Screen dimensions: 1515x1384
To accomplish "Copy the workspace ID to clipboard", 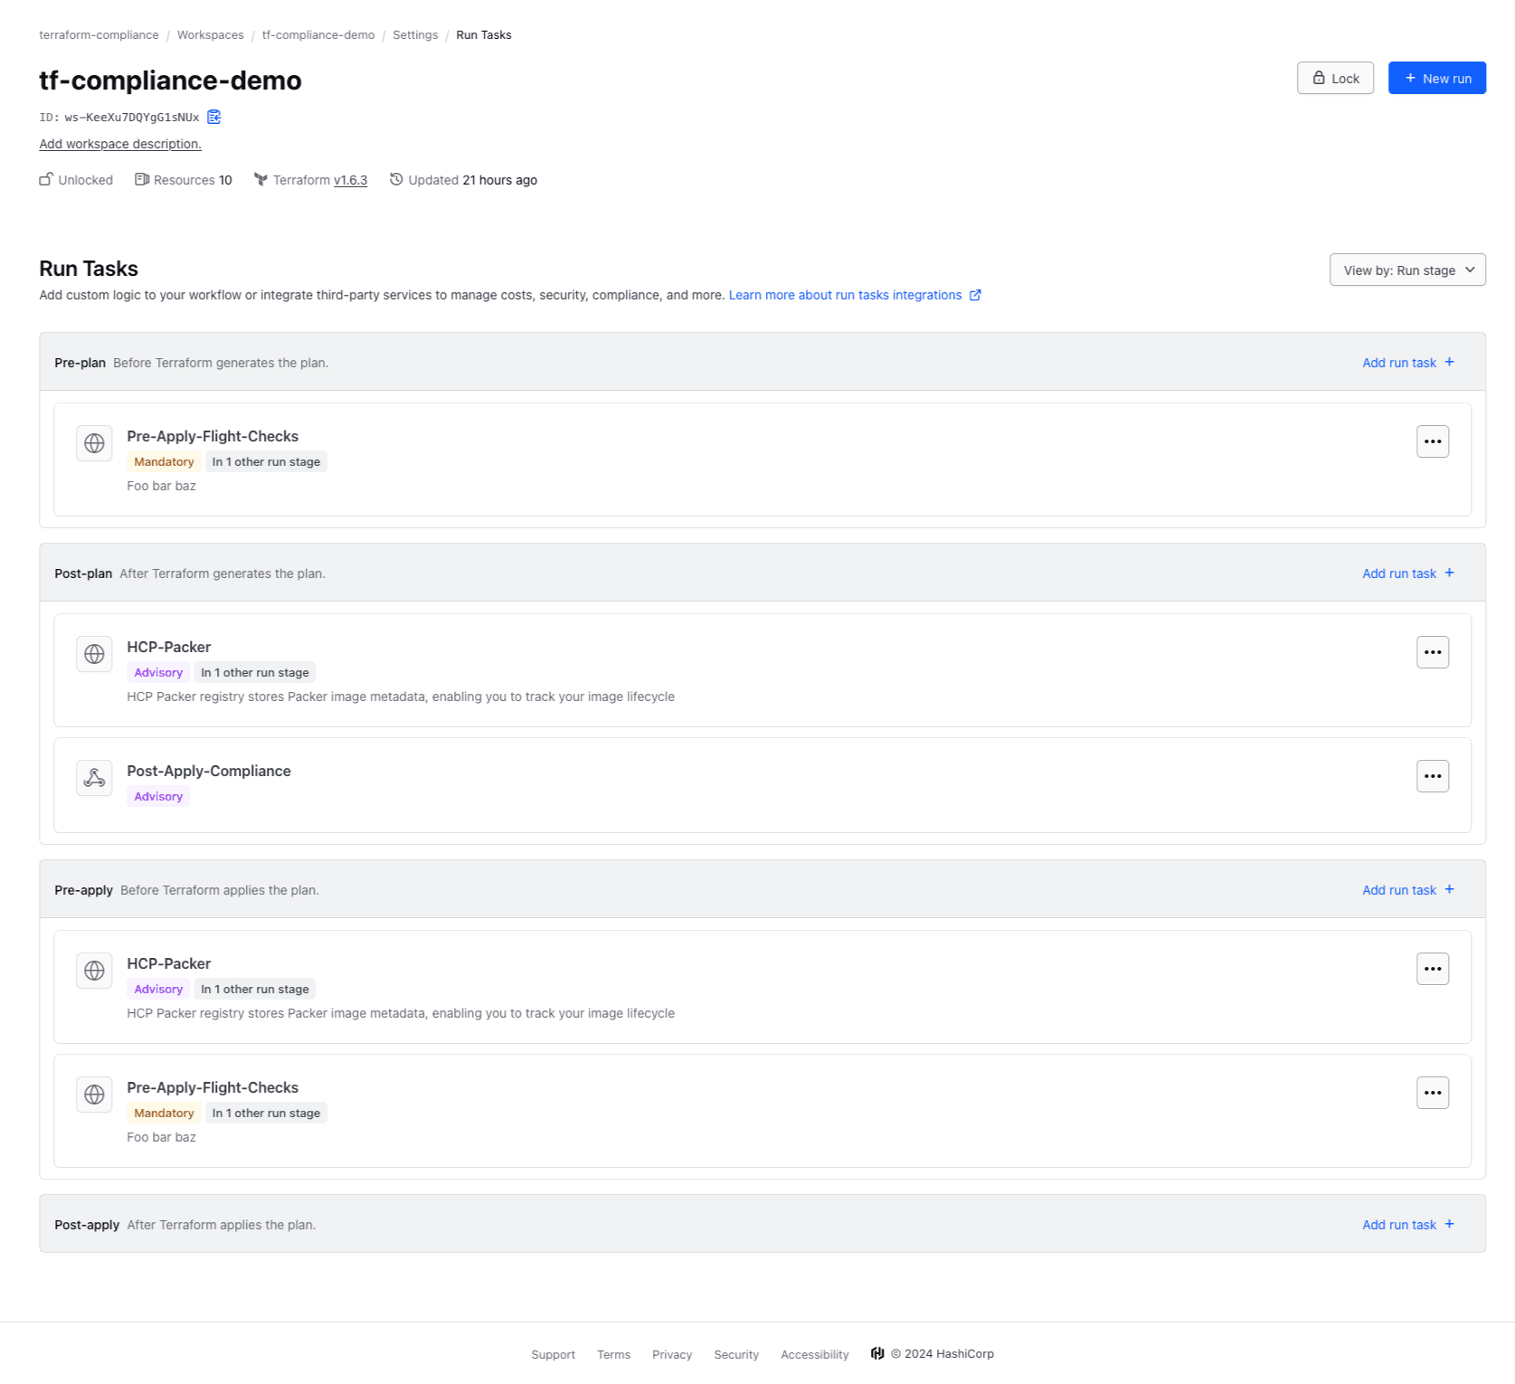I will tap(213, 117).
